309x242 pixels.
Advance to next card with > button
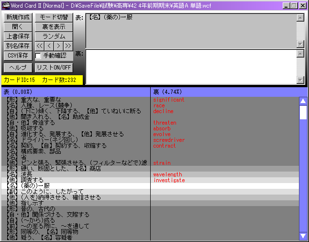pyautogui.click(x=58, y=46)
